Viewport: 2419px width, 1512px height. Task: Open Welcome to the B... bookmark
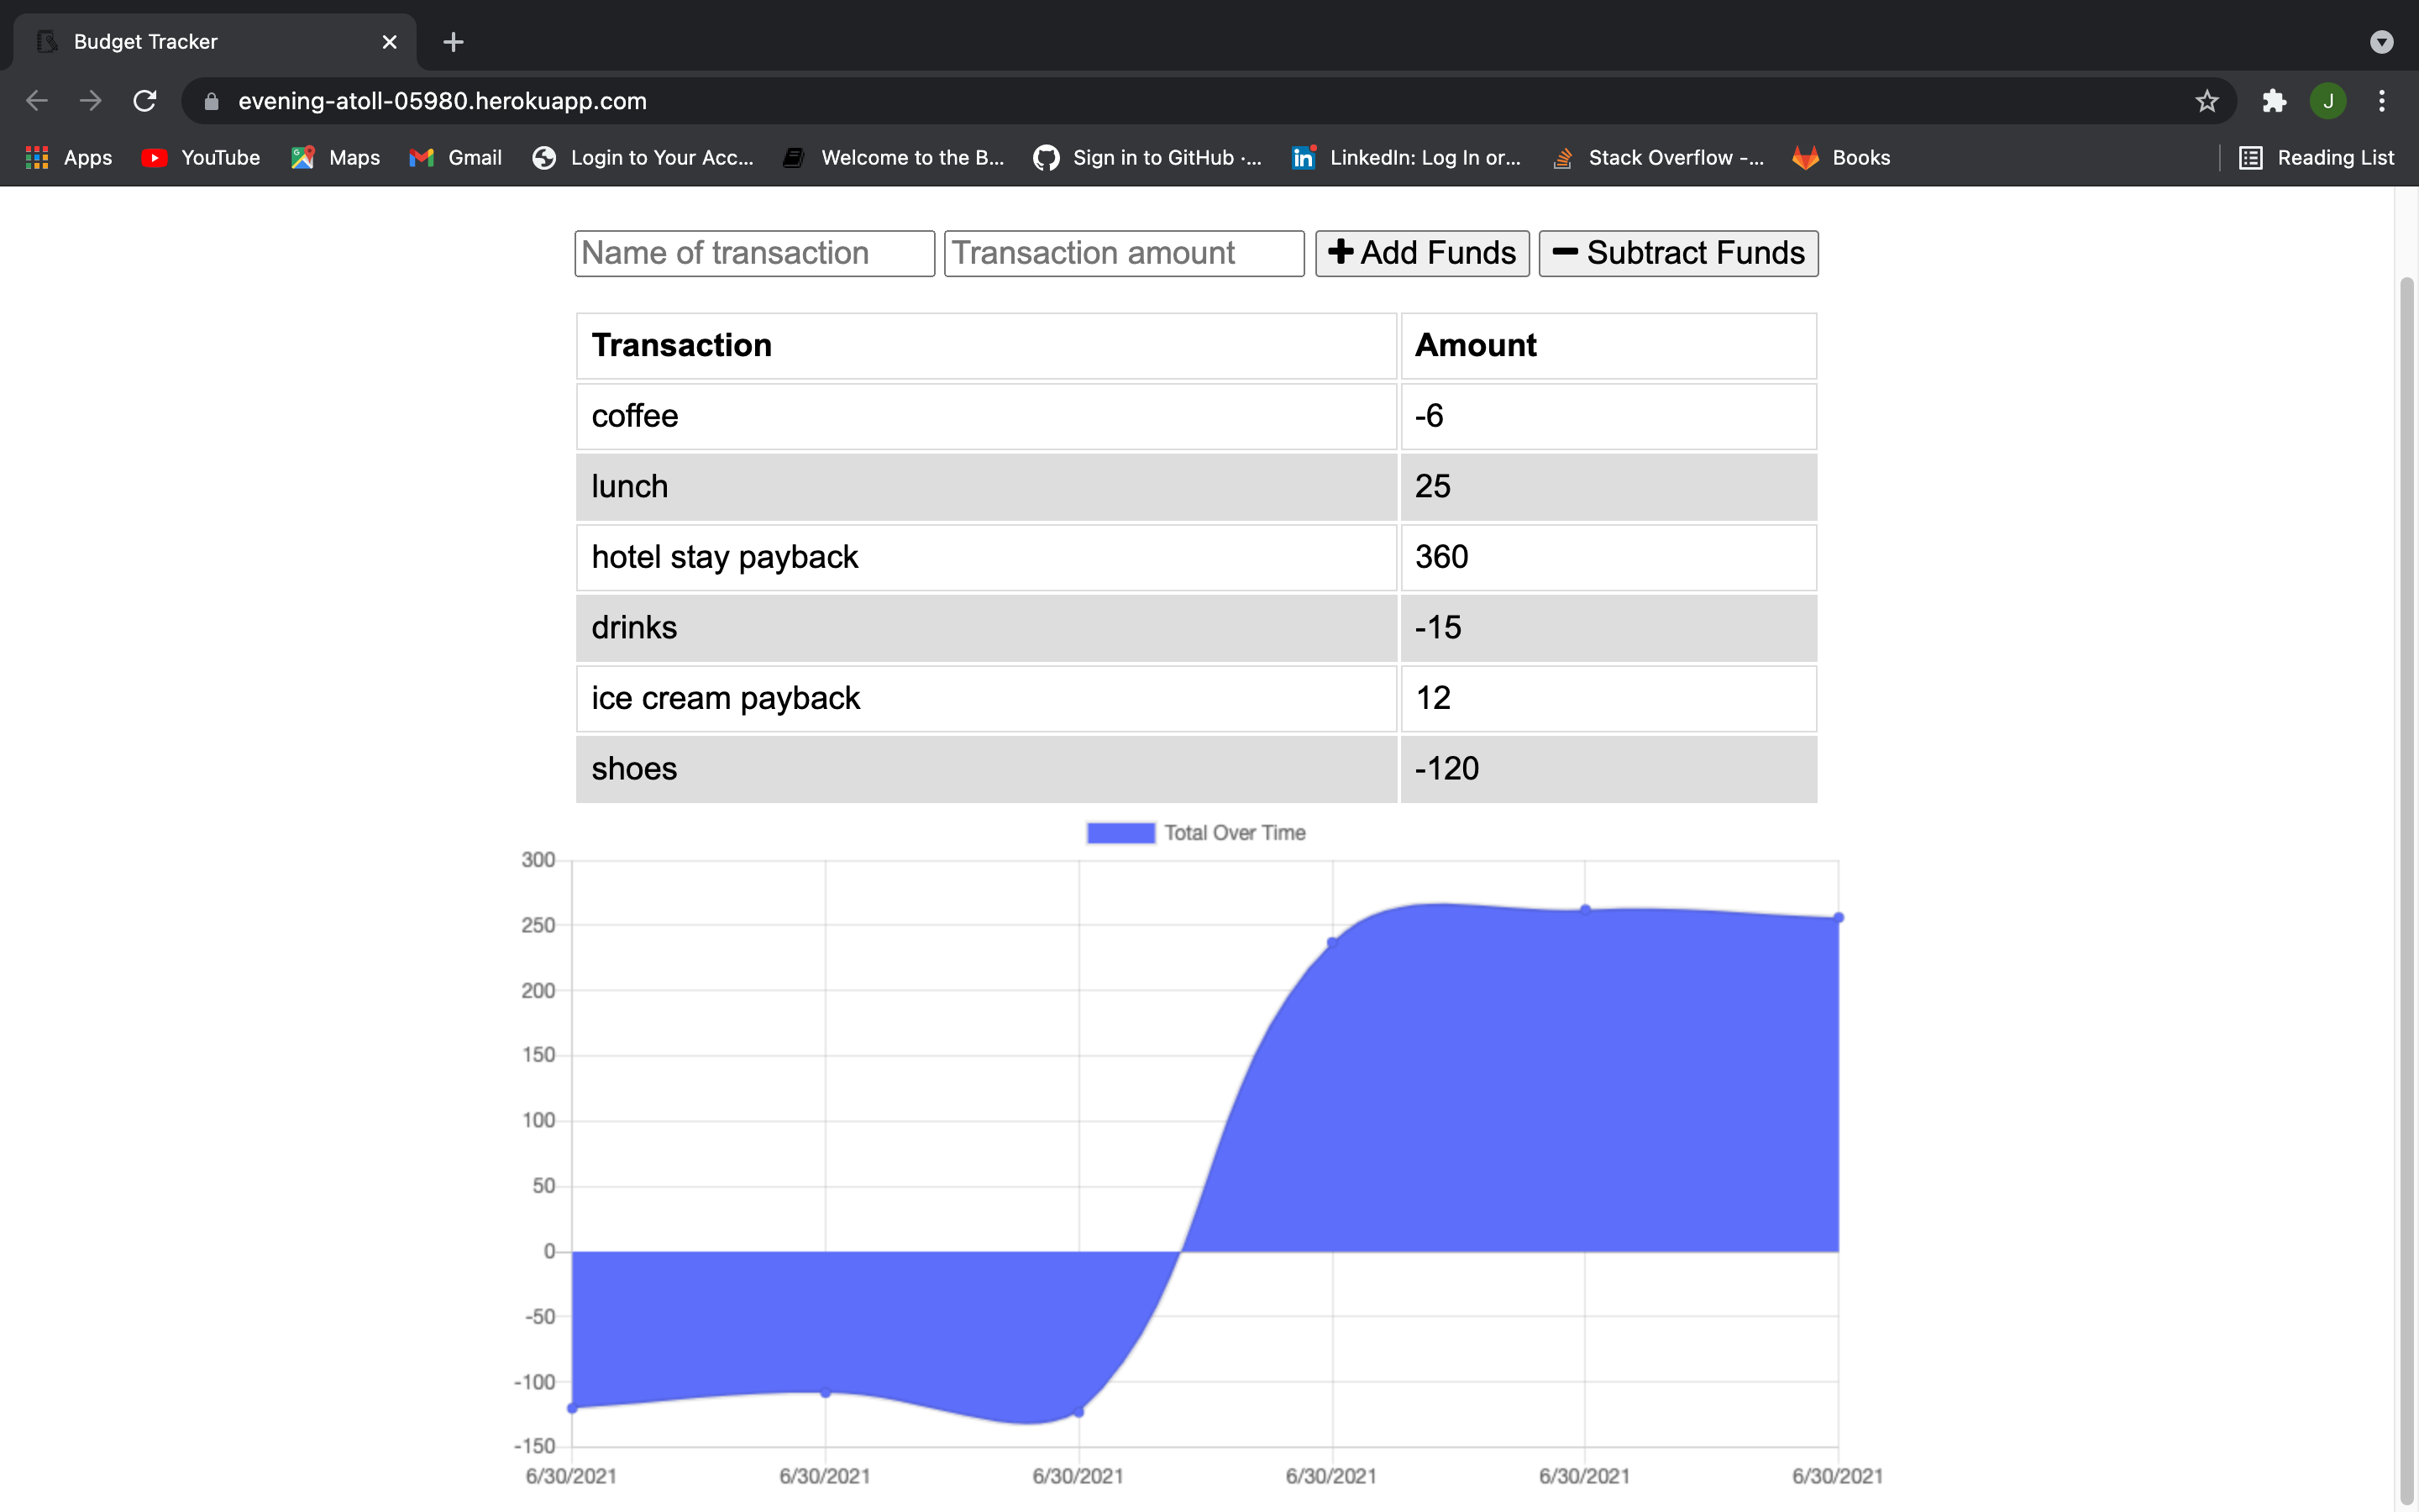pyautogui.click(x=894, y=158)
